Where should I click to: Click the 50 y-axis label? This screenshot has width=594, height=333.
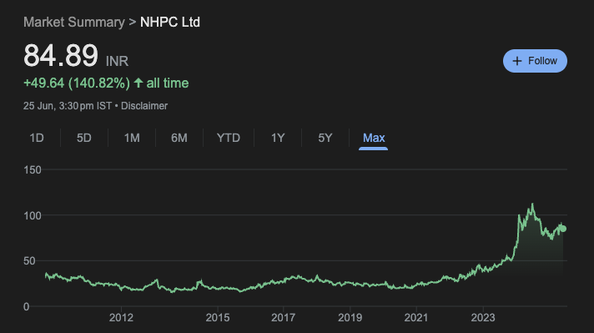pyautogui.click(x=29, y=261)
